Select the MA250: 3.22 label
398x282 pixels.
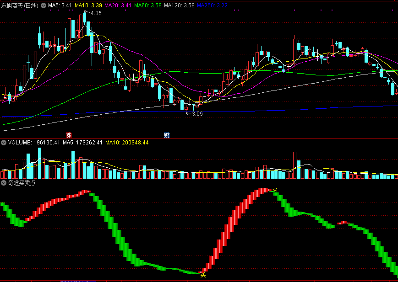coord(212,5)
